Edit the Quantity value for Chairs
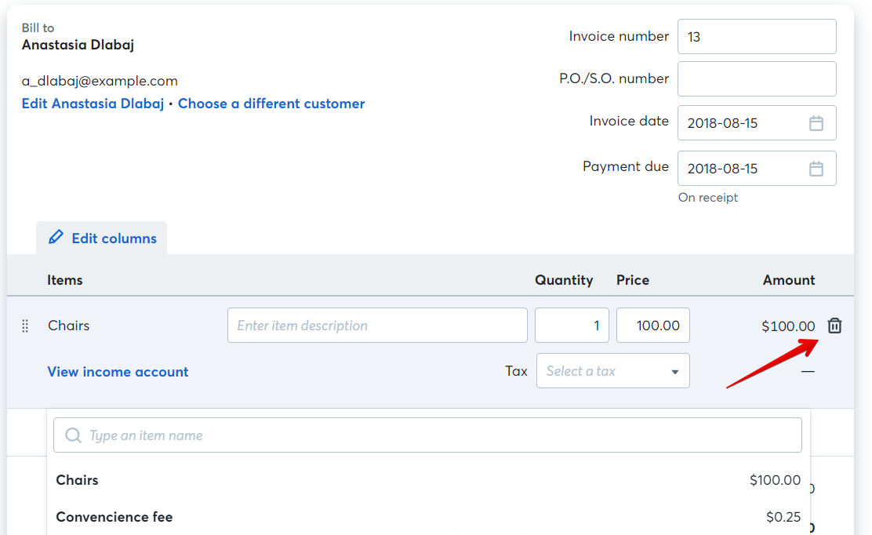 point(572,325)
